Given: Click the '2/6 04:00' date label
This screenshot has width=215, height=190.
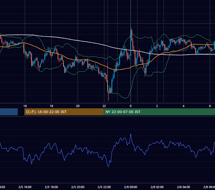Looking at the screenshot, I should [183, 187].
